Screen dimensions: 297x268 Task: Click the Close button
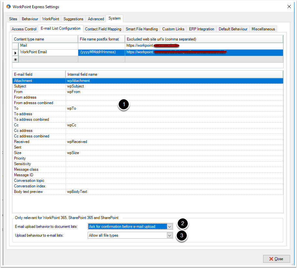[x=276, y=259]
